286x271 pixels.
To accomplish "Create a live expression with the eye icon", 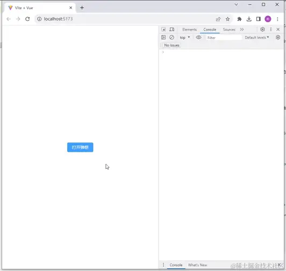I will click(x=198, y=38).
